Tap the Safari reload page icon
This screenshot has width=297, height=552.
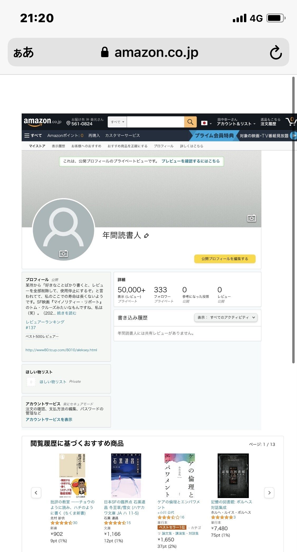[x=276, y=52]
